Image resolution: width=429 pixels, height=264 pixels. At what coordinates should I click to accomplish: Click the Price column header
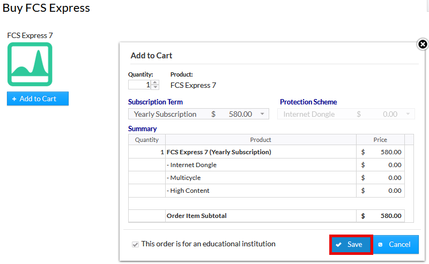pos(380,140)
